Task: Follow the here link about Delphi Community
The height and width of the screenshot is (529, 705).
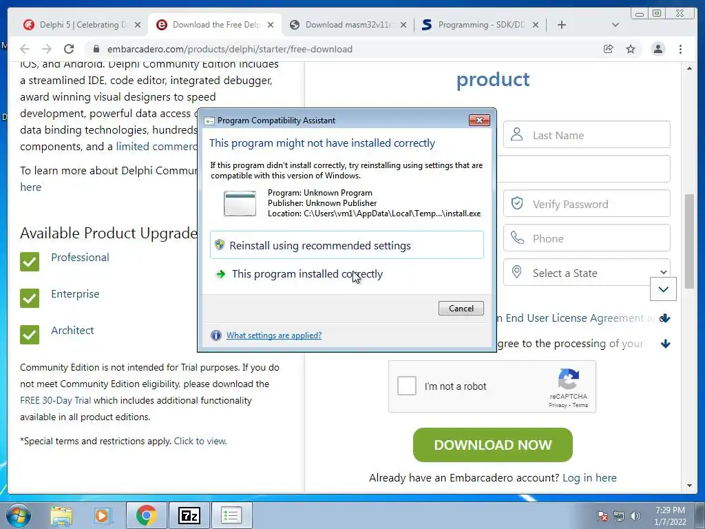Action: 30,187
